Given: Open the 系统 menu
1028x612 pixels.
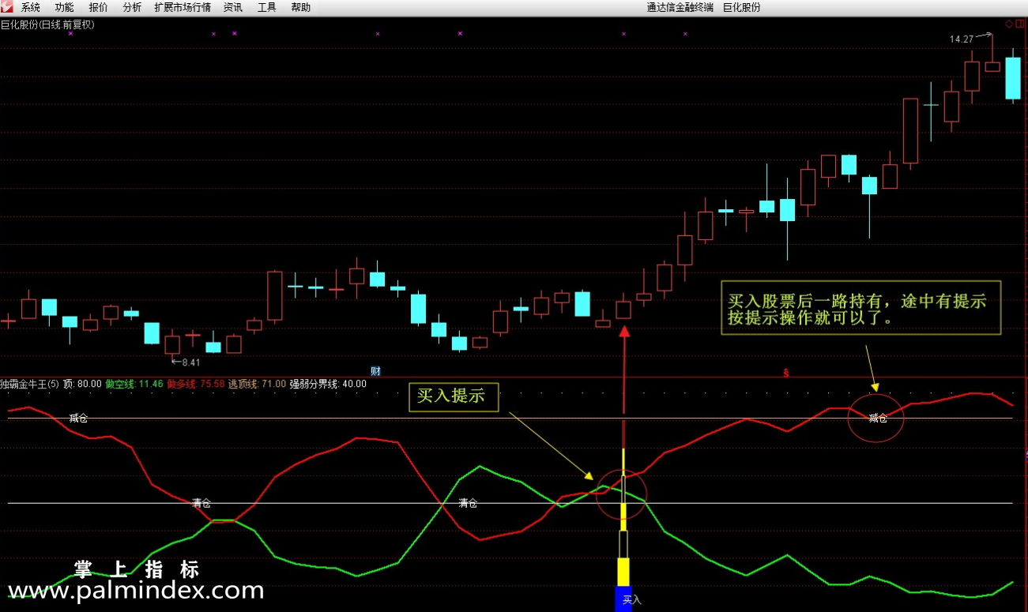Looking at the screenshot, I should tap(31, 8).
